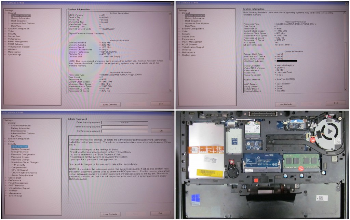Expand Power Management in the Device Information screen
This screenshot has height=220, width=350.
point(179,42)
